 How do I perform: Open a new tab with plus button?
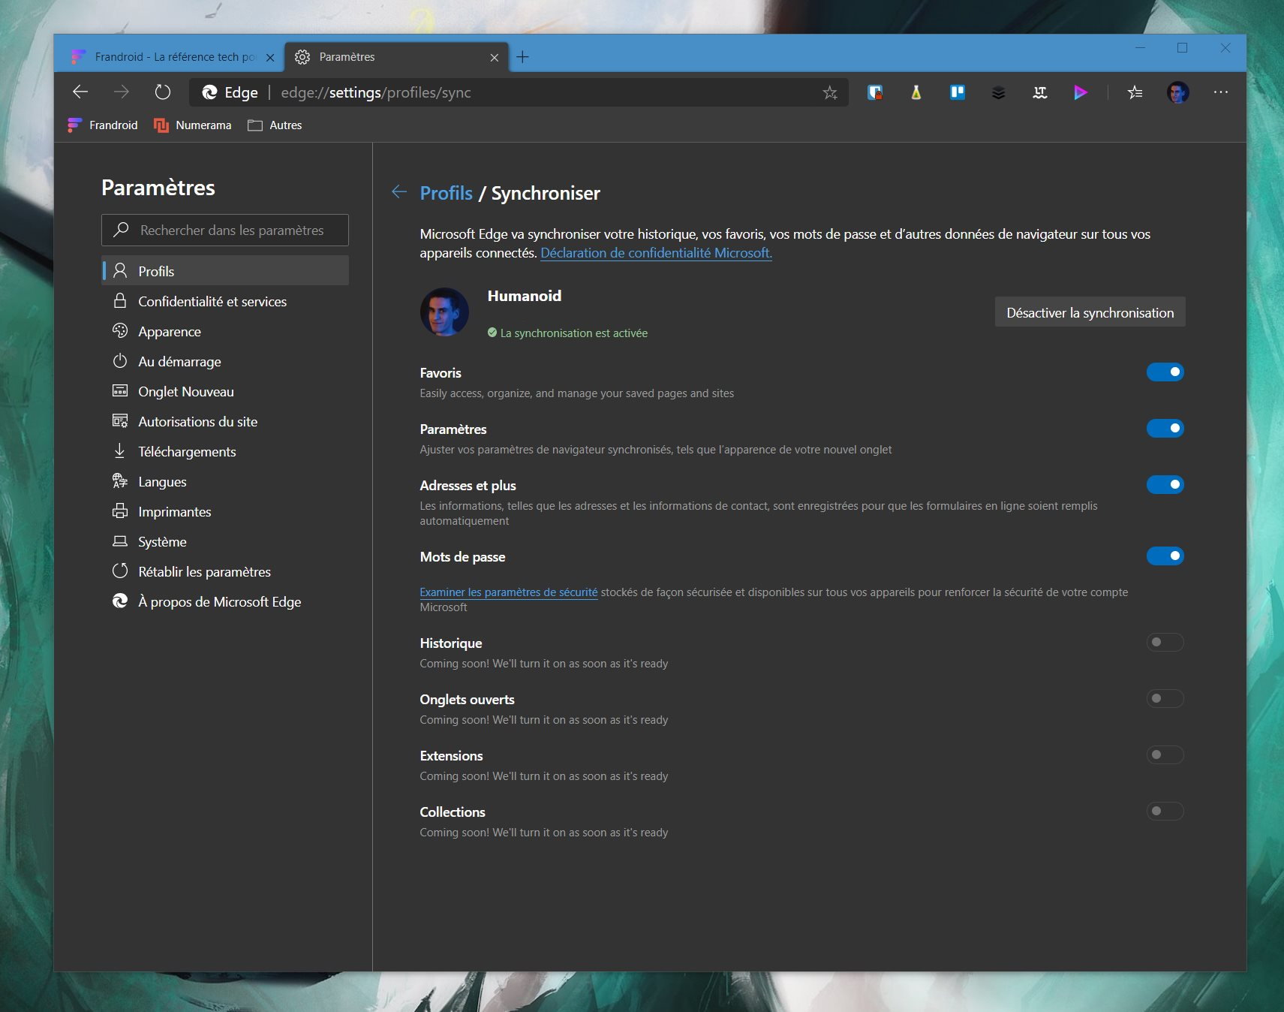click(523, 57)
